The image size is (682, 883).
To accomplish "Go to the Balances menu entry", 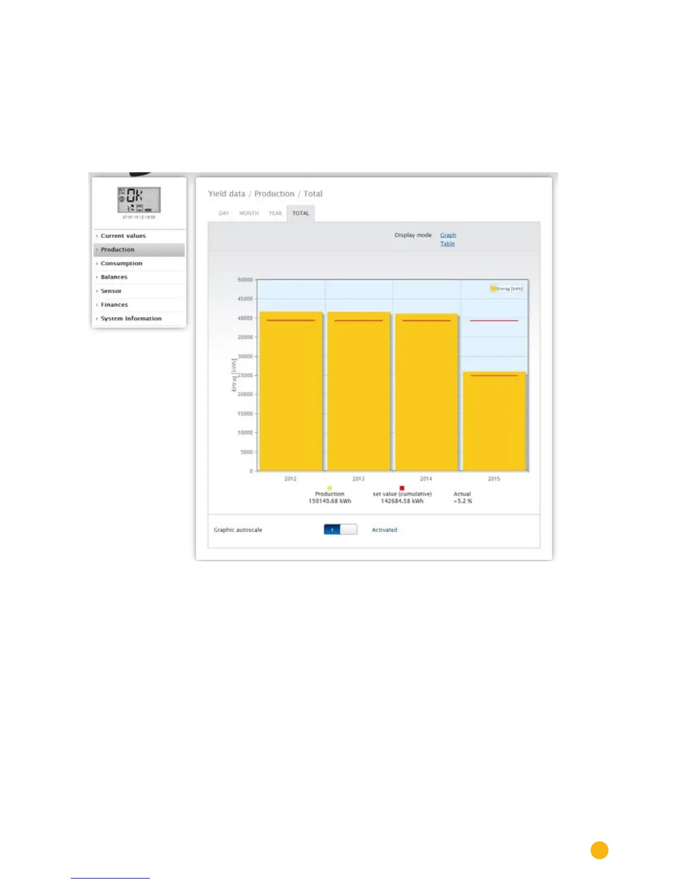I will coord(139,277).
